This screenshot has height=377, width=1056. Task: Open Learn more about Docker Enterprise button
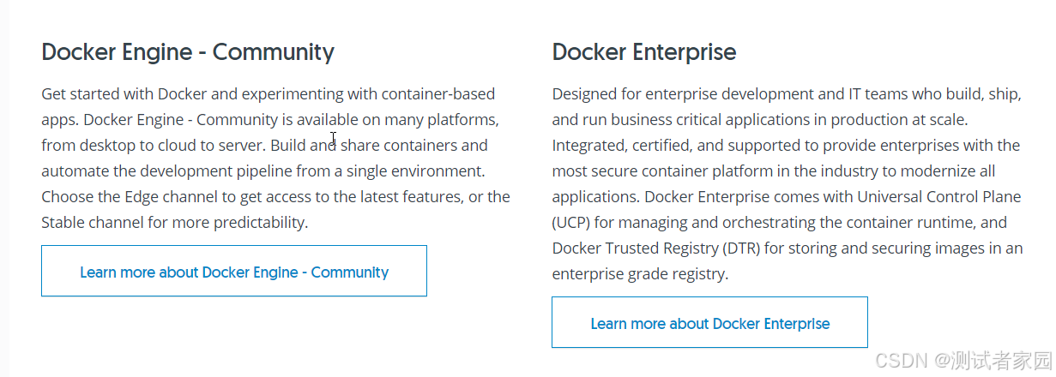(709, 323)
